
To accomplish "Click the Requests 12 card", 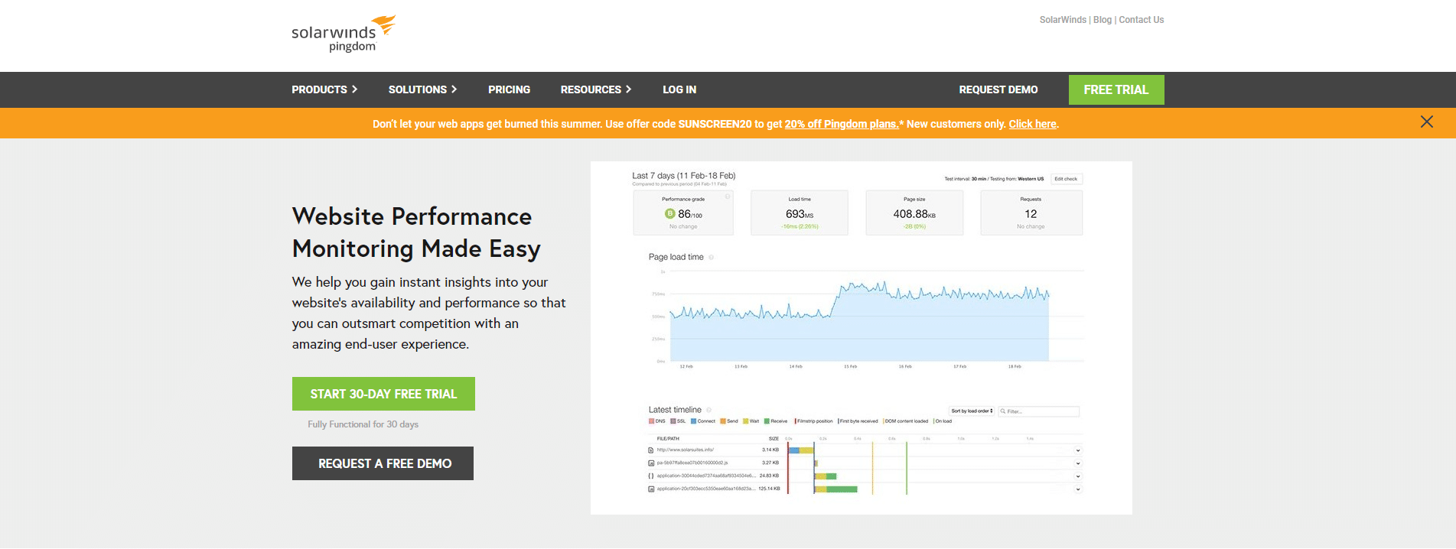I will pos(1031,213).
